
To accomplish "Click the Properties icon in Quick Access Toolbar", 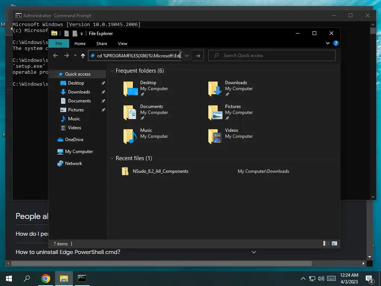I will click(67, 33).
